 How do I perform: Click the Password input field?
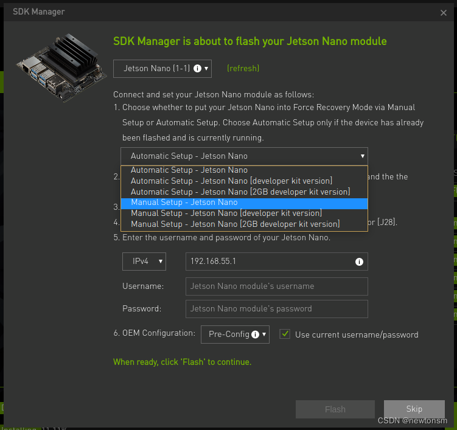pyautogui.click(x=277, y=309)
